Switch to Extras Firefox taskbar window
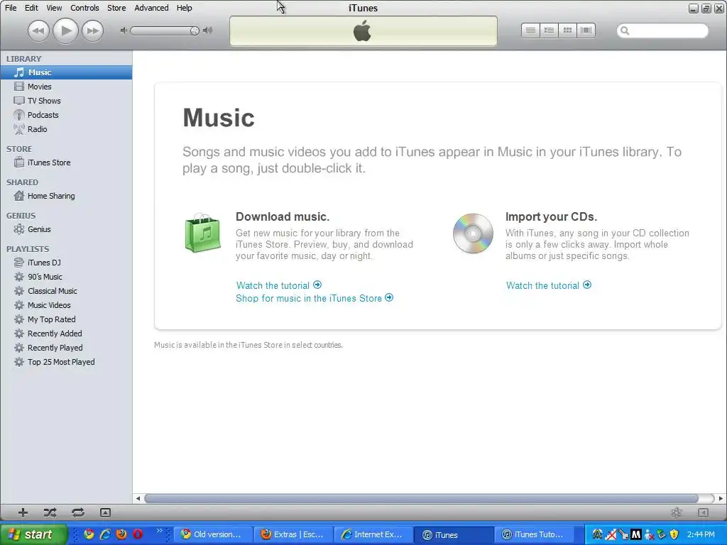The image size is (727, 545). tap(293, 534)
